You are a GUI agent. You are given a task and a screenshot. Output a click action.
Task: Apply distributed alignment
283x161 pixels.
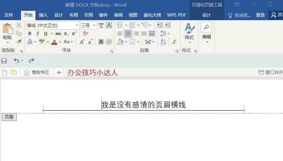coord(152,33)
